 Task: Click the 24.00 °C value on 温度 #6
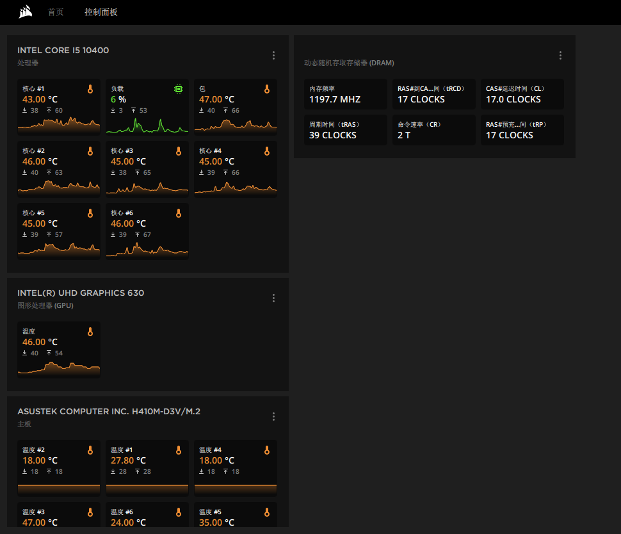(128, 522)
